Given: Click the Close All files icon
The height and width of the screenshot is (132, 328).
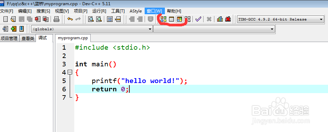Looking at the screenshot, I should [46, 19].
